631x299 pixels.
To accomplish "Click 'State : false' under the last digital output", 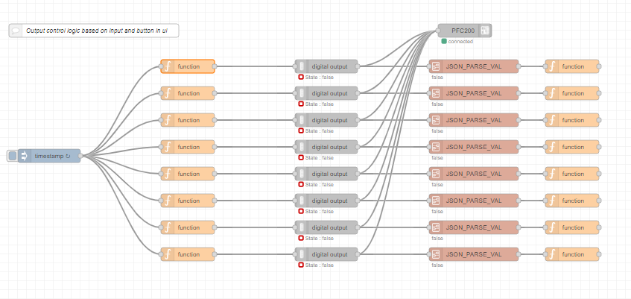I will click(x=320, y=265).
